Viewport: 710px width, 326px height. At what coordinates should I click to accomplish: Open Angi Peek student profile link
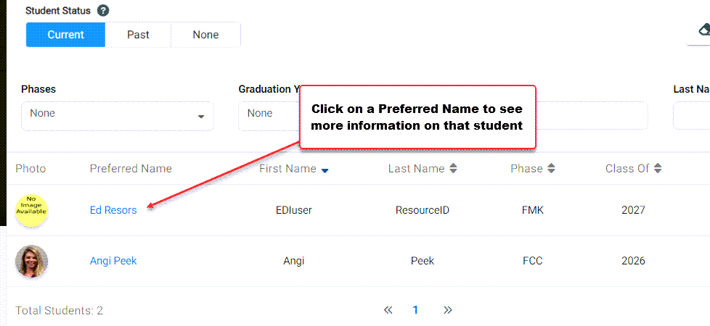pos(113,261)
